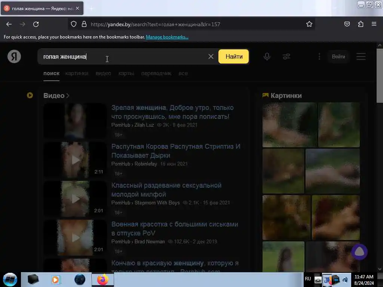Open the three-dot more options icon
This screenshot has width=383, height=287.
(319, 57)
